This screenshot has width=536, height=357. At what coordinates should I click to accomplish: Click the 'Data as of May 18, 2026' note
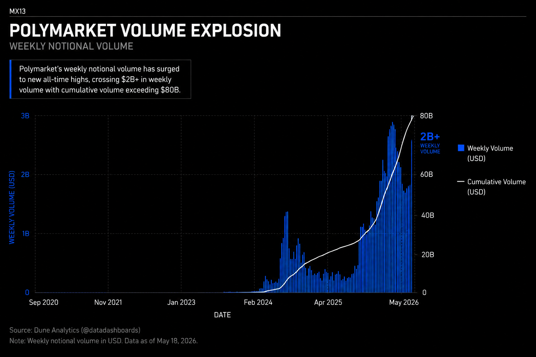tap(161, 341)
